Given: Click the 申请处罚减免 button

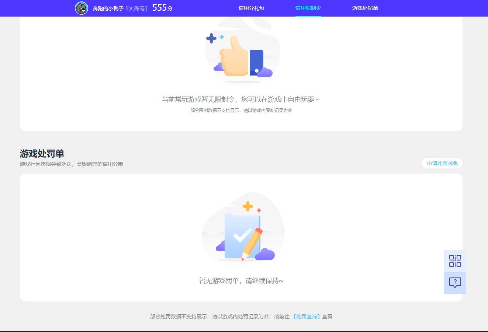Looking at the screenshot, I should [442, 163].
